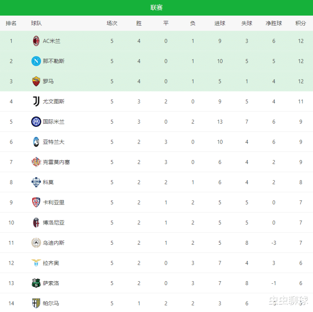
Task: Click the Roma team crest
Action: (36, 81)
